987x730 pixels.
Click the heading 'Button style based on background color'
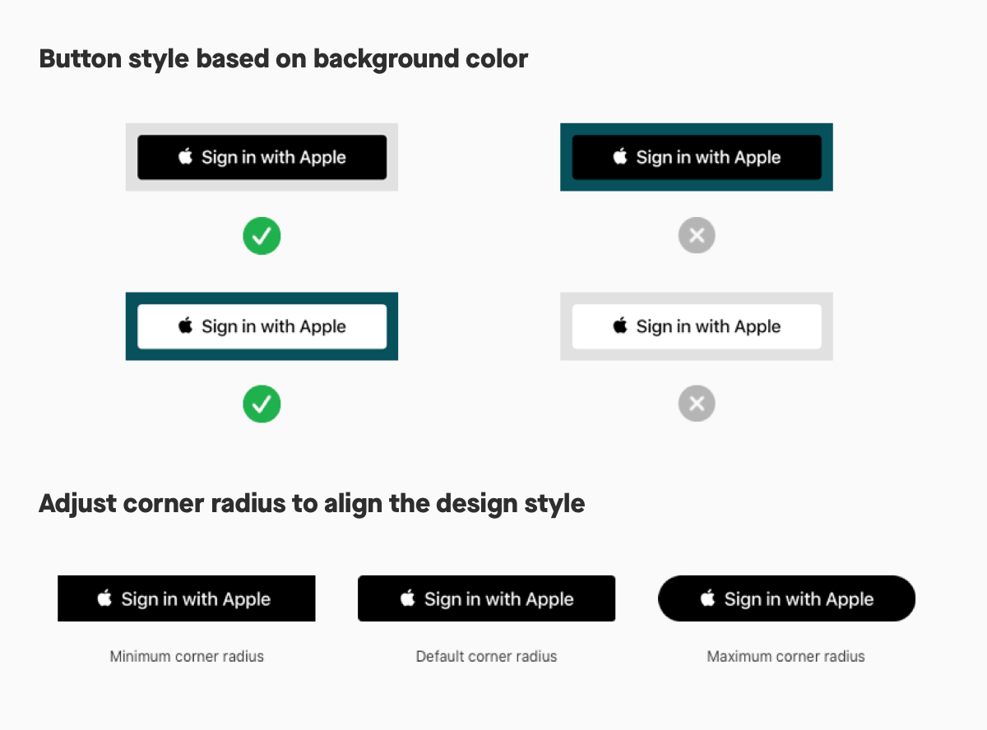click(284, 59)
